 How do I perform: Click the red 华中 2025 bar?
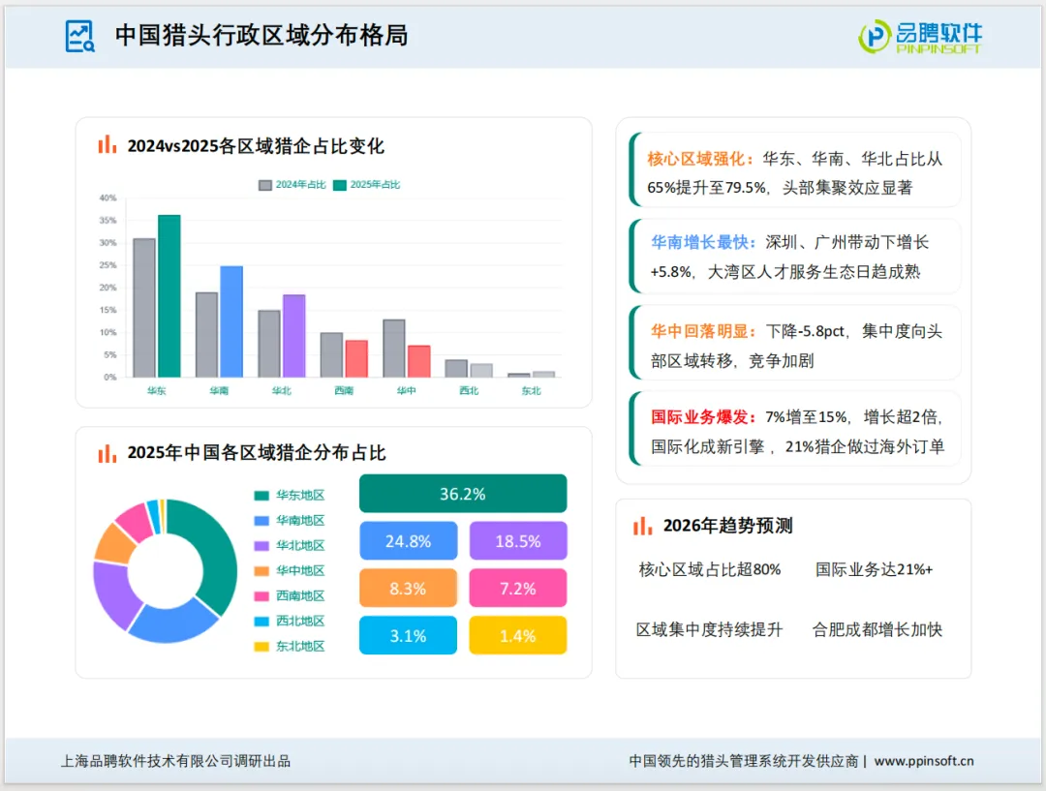pyautogui.click(x=419, y=361)
